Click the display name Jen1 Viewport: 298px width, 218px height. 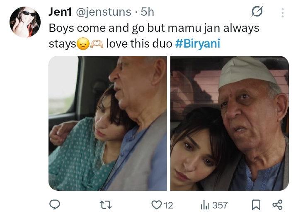[61, 12]
